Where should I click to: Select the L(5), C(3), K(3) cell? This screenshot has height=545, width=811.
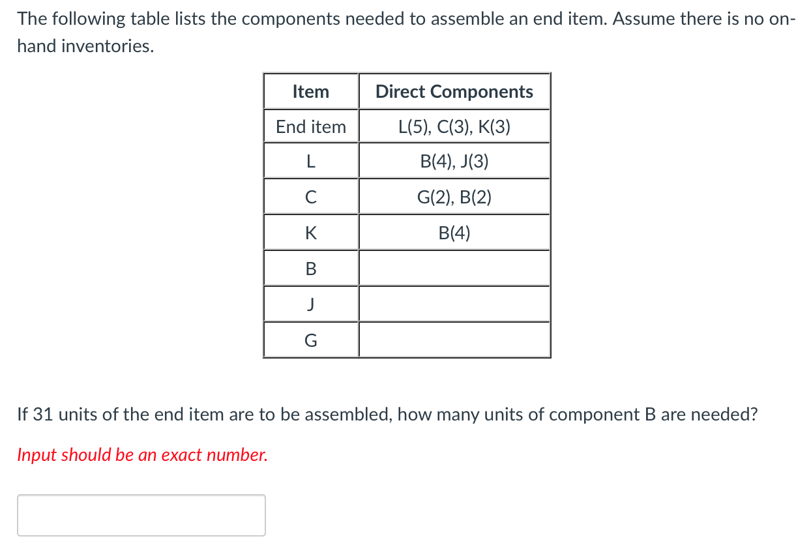pos(454,126)
